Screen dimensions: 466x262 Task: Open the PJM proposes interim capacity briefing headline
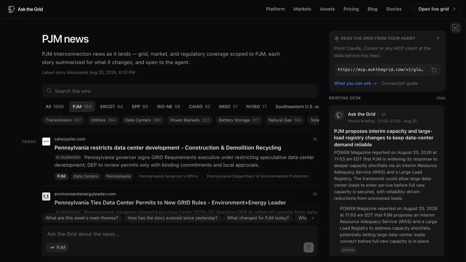coord(384,138)
